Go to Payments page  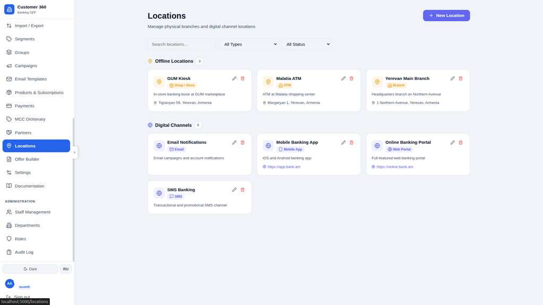coord(37,106)
